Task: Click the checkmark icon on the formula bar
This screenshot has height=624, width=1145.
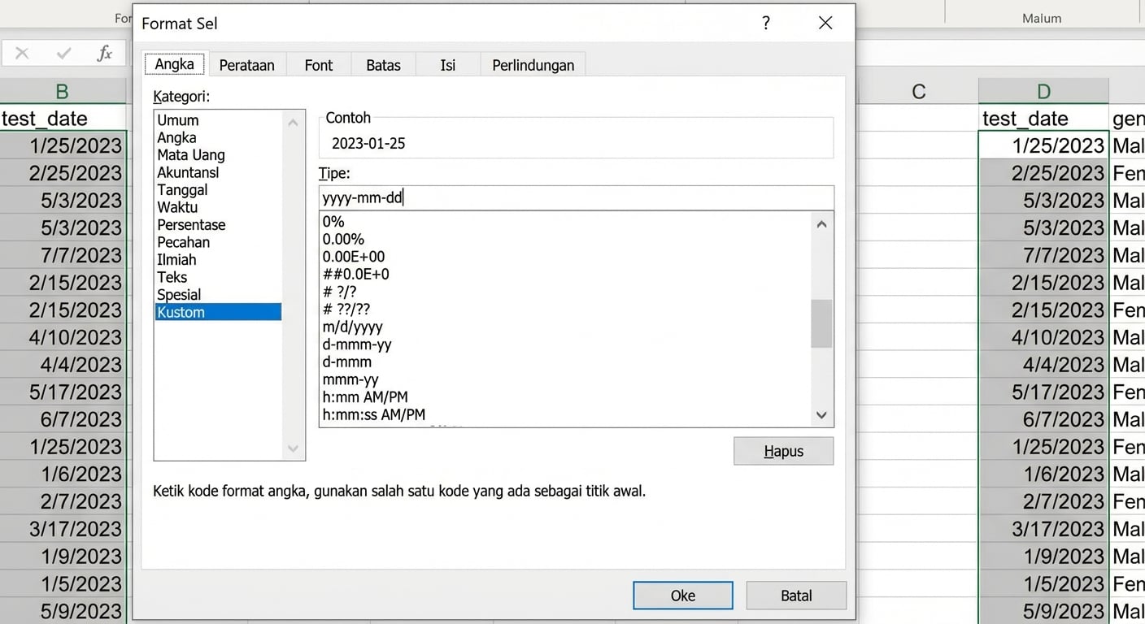Action: [63, 53]
